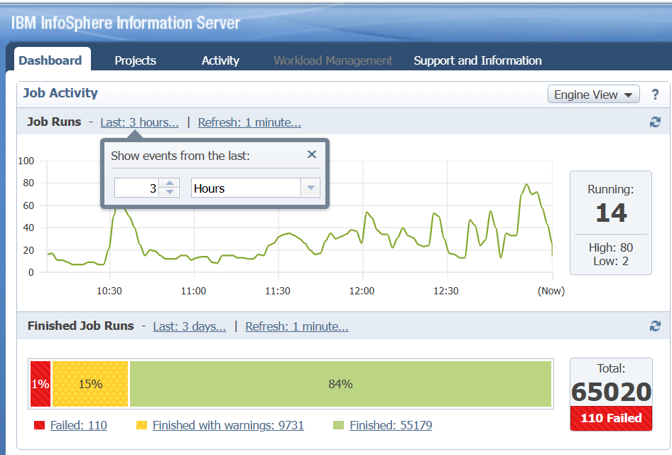Image resolution: width=672 pixels, height=455 pixels.
Task: Click the Last: 3 hours link
Action: tap(139, 122)
